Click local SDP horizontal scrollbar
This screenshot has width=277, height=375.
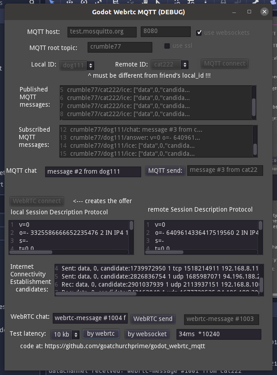click(69, 252)
